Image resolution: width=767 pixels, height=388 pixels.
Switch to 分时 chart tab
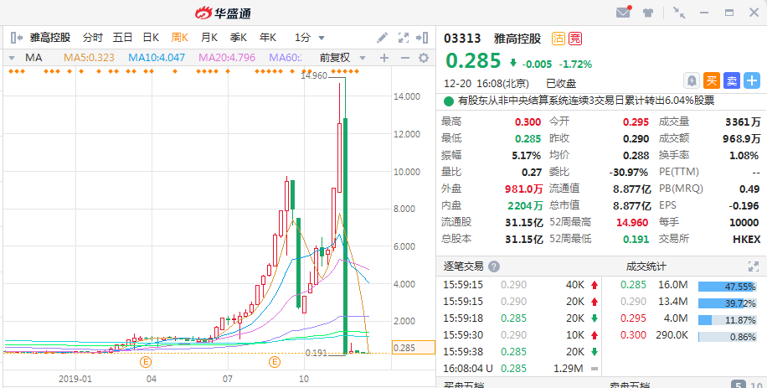pos(92,38)
